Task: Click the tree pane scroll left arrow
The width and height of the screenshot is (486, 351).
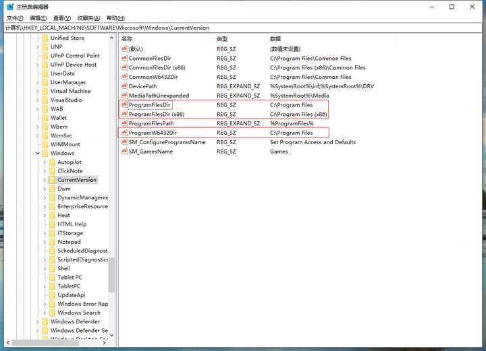Action: pos(8,343)
